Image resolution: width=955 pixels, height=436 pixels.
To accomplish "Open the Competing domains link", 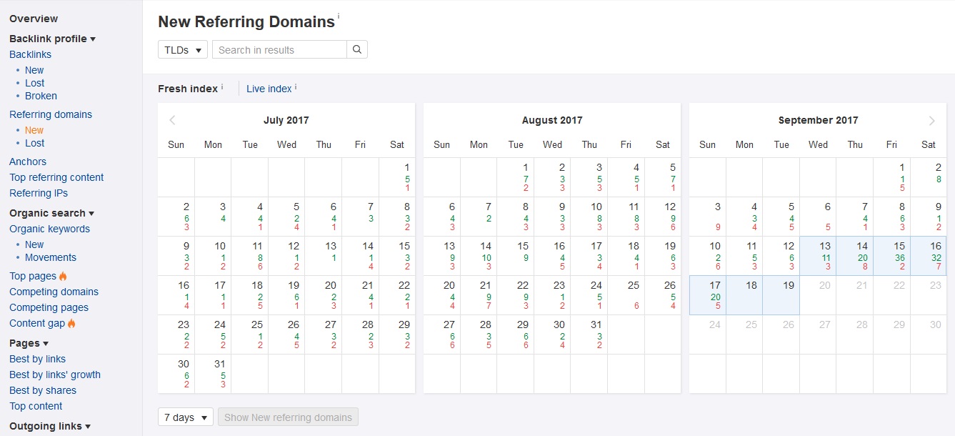I will pos(54,292).
